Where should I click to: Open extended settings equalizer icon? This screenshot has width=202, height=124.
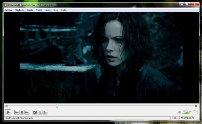point(45,112)
